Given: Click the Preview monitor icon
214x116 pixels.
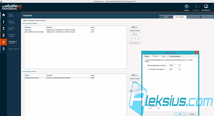Looking at the screenshot, I should click(206, 6).
